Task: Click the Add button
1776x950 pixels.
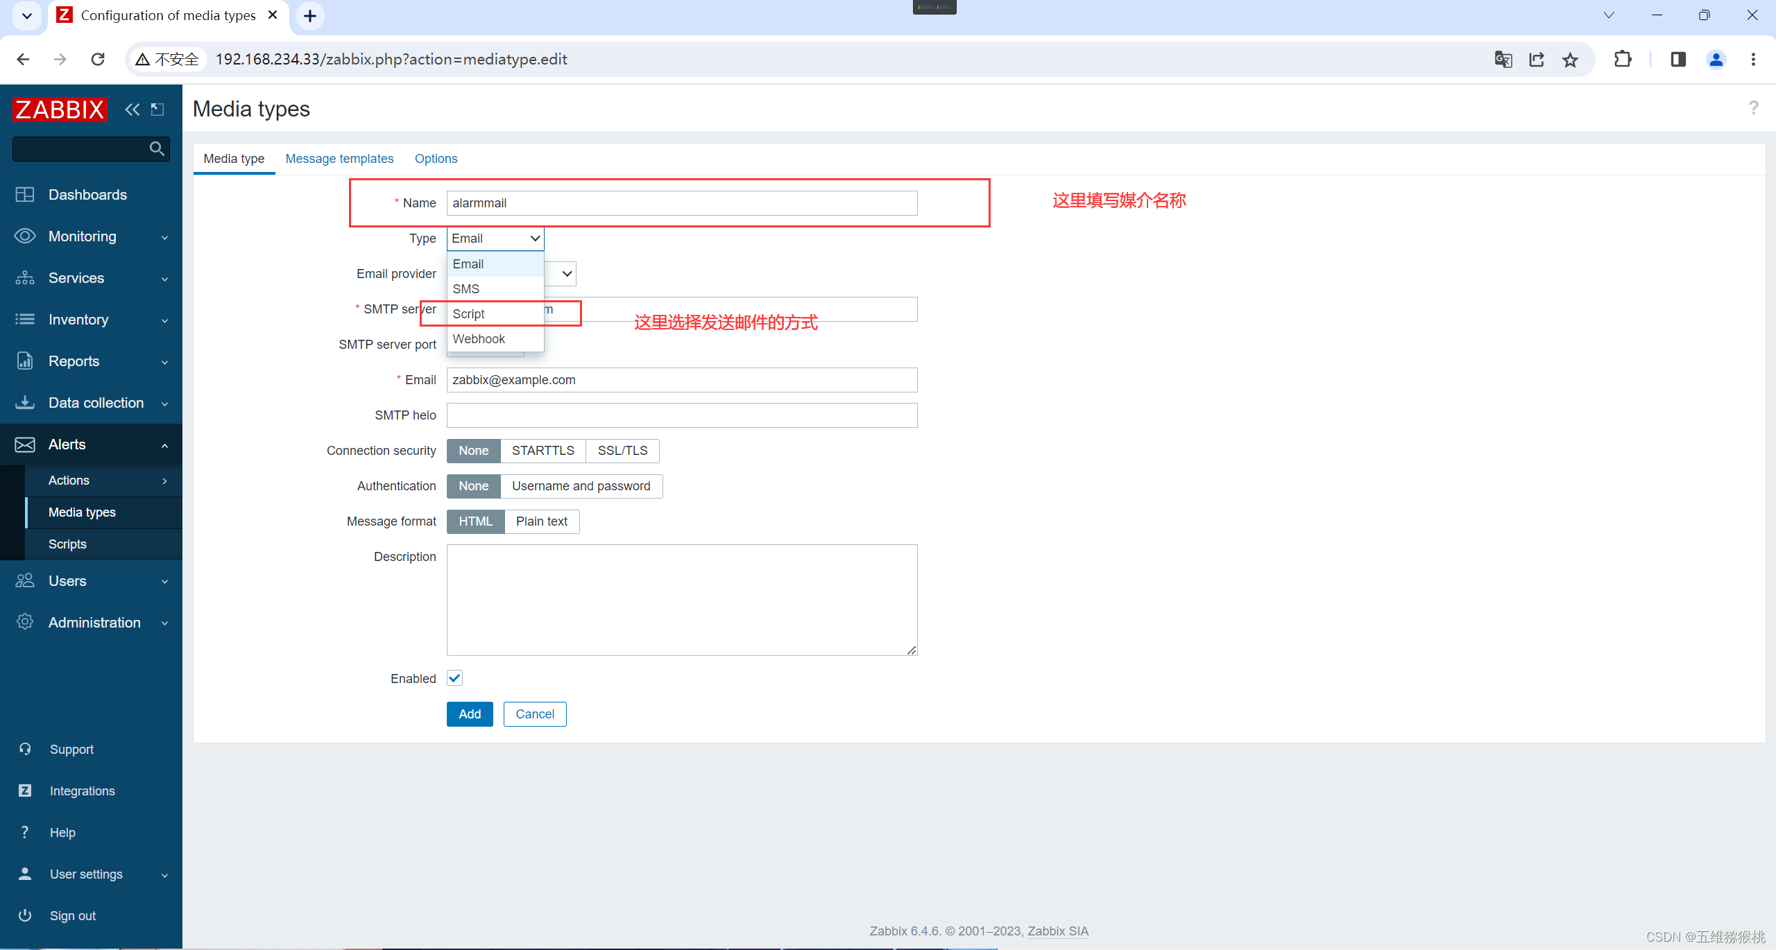Action: [x=470, y=714]
